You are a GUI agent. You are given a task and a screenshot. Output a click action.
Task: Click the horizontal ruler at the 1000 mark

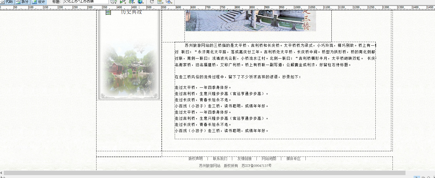[297, 7]
